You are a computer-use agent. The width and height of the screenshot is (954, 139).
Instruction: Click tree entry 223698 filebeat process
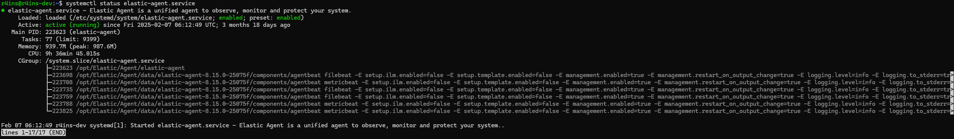click(500, 75)
